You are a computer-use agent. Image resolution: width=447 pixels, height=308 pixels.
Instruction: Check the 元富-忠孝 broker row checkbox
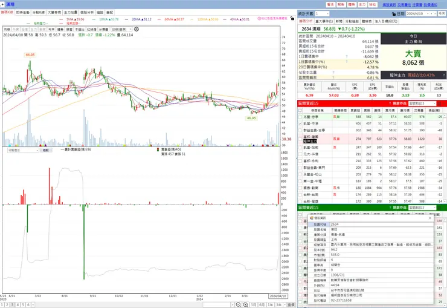(x=300, y=117)
